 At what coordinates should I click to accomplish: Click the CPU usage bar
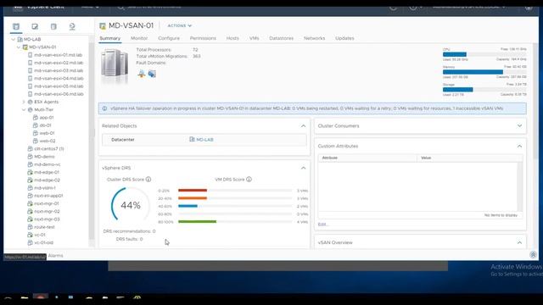coord(484,54)
